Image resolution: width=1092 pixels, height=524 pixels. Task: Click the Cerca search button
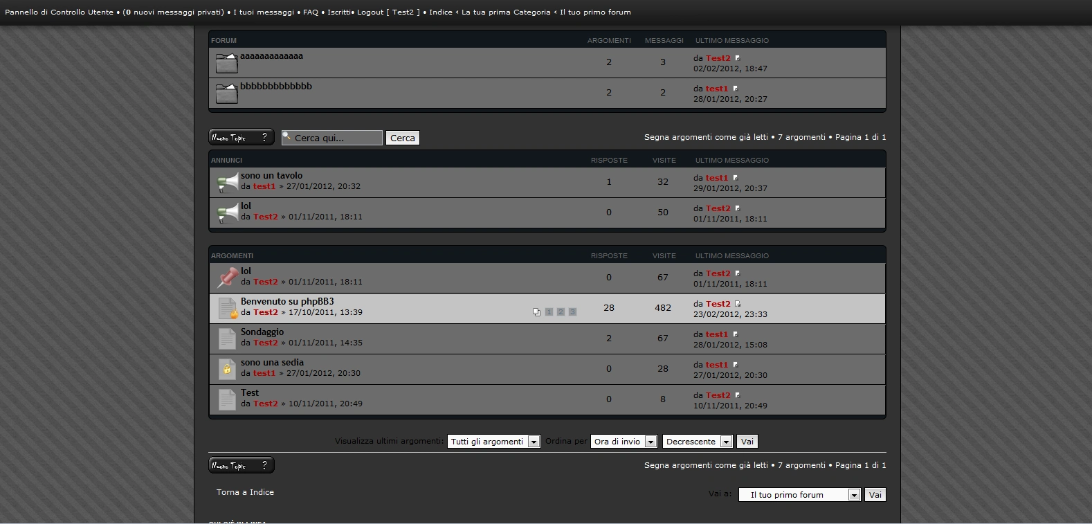point(403,138)
